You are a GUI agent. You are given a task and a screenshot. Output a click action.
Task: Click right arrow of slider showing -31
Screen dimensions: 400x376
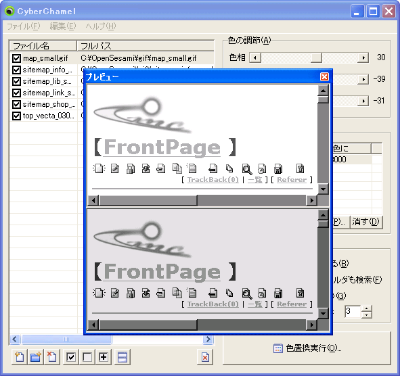(363, 101)
